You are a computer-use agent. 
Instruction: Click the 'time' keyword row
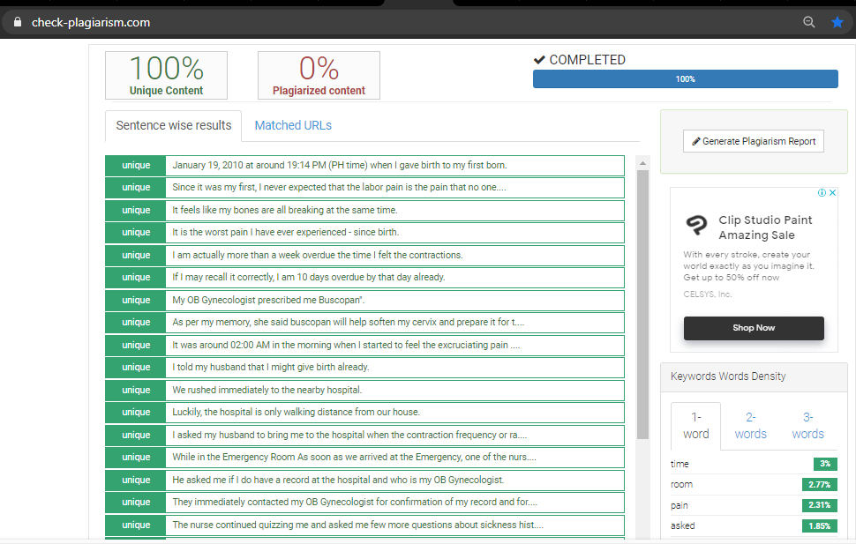[754, 464]
